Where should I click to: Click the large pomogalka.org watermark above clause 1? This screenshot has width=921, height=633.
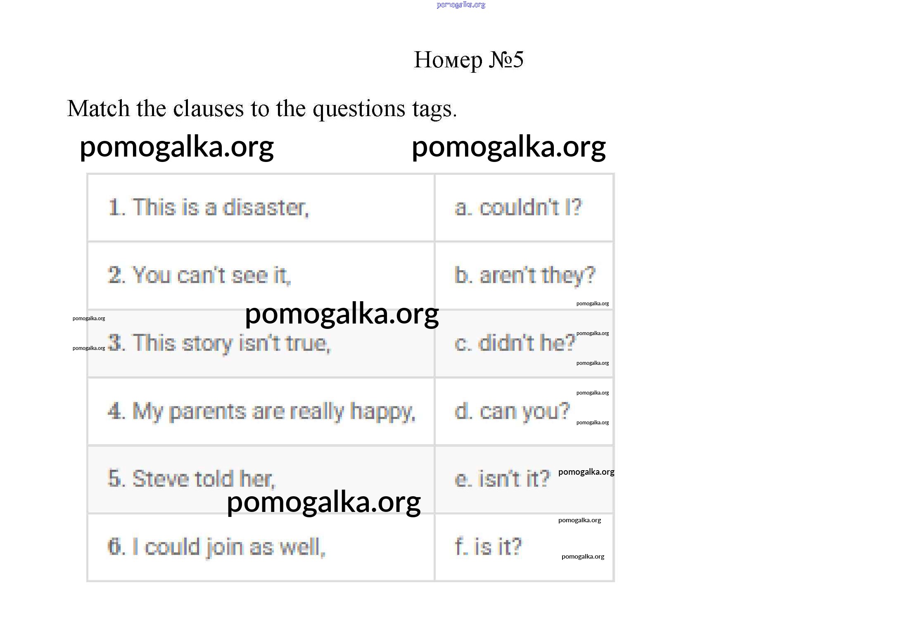[x=177, y=147]
